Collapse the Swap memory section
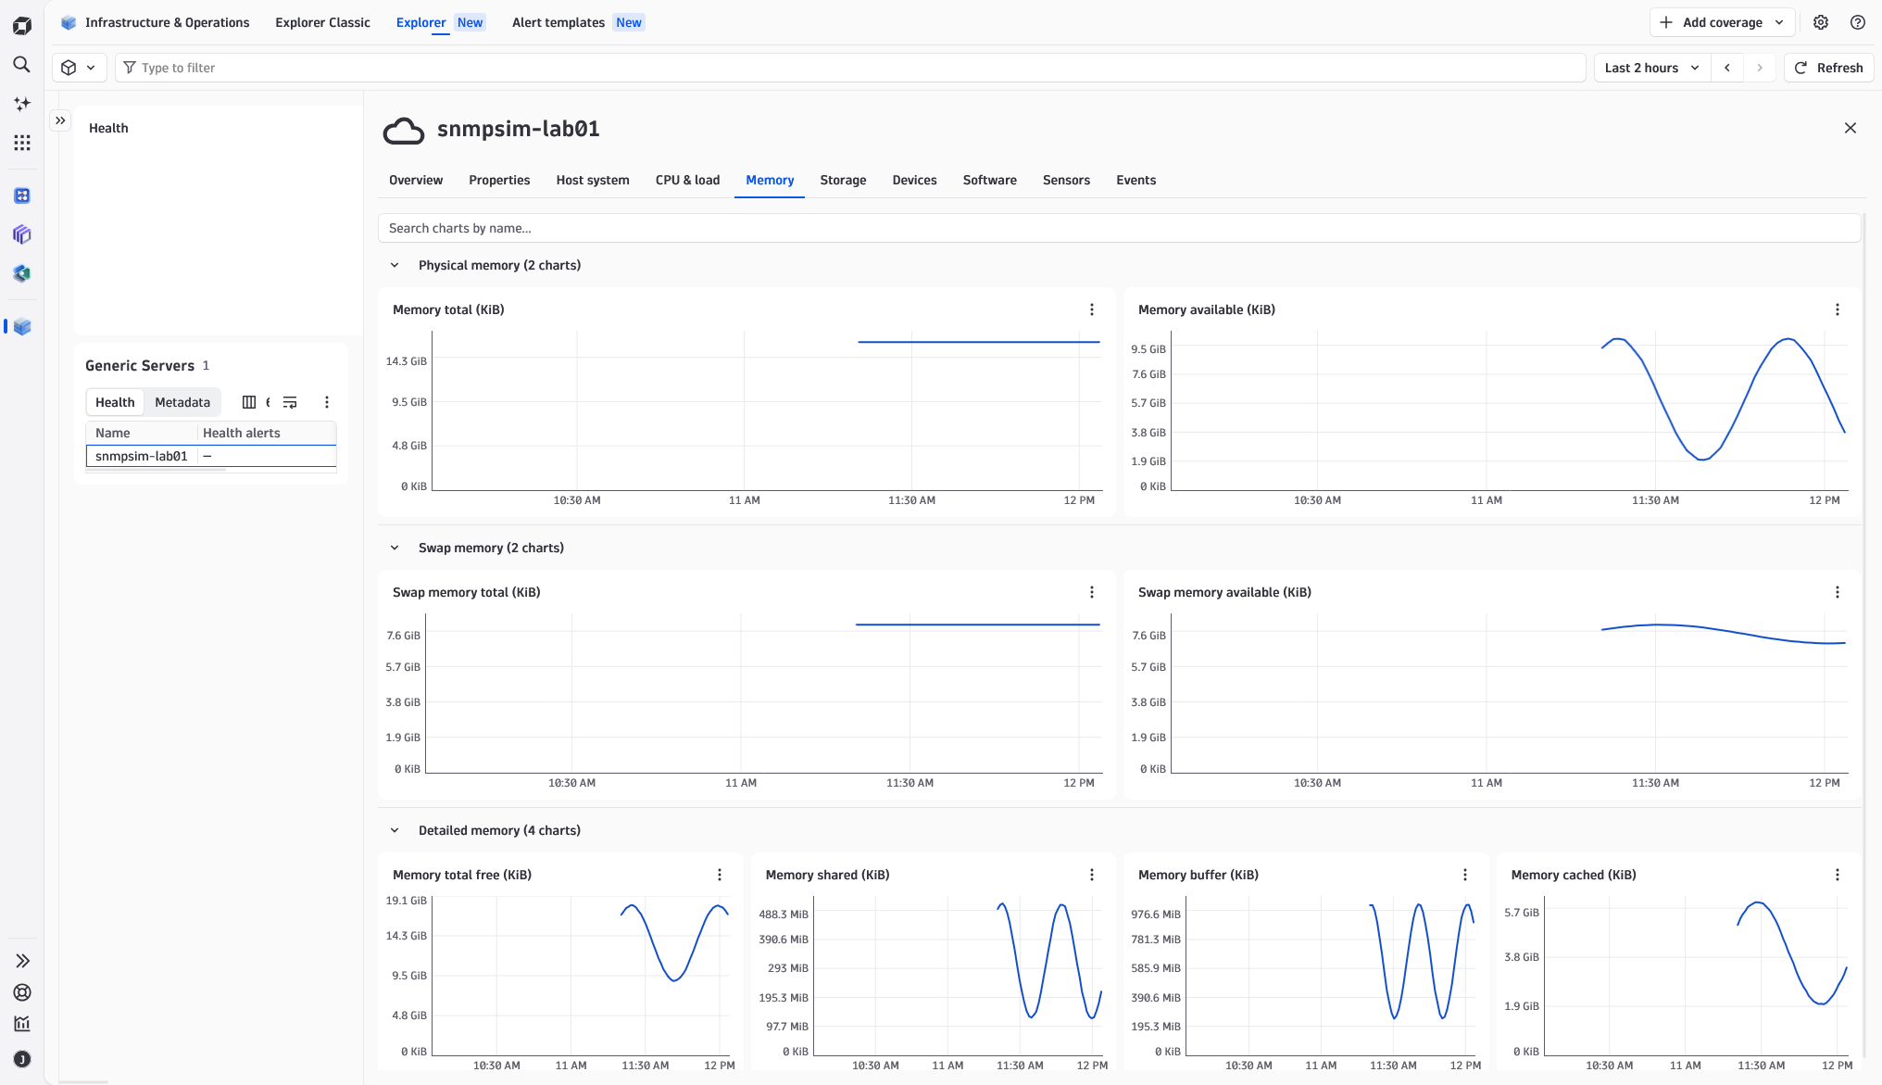Viewport: 1882px width, 1085px height. click(x=395, y=548)
